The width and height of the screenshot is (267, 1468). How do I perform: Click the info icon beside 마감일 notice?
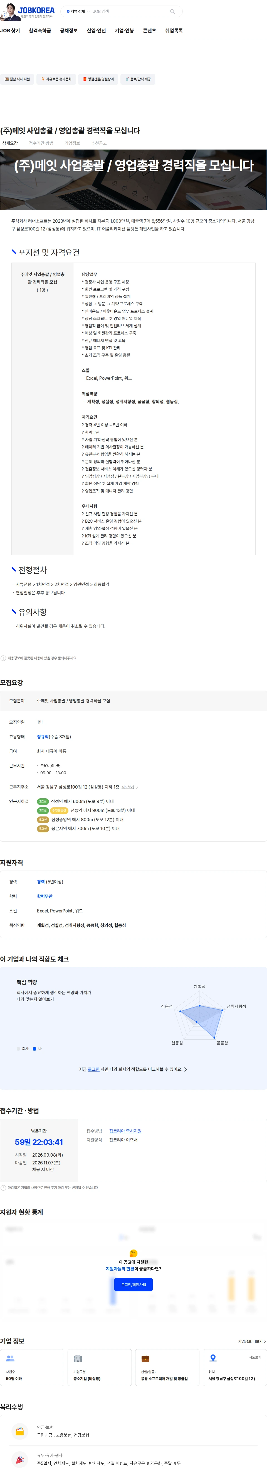3,1188
